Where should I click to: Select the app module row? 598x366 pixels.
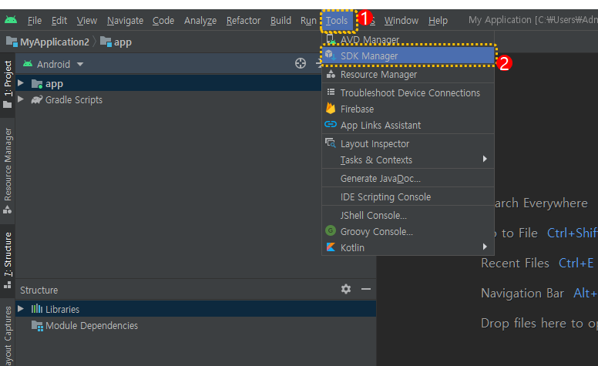[x=168, y=83]
